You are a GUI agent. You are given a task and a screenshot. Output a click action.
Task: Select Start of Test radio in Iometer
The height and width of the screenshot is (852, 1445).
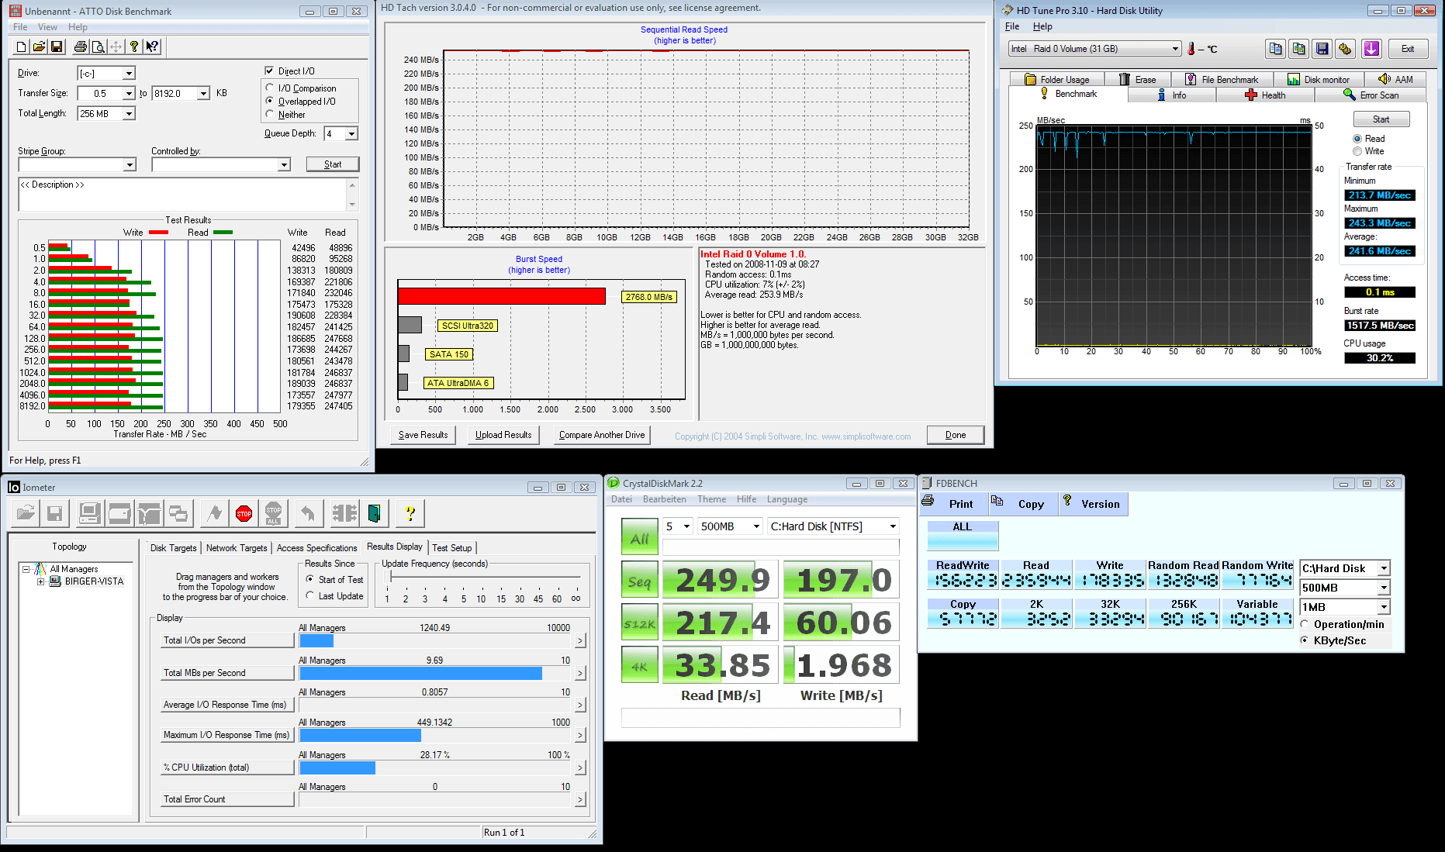point(310,579)
